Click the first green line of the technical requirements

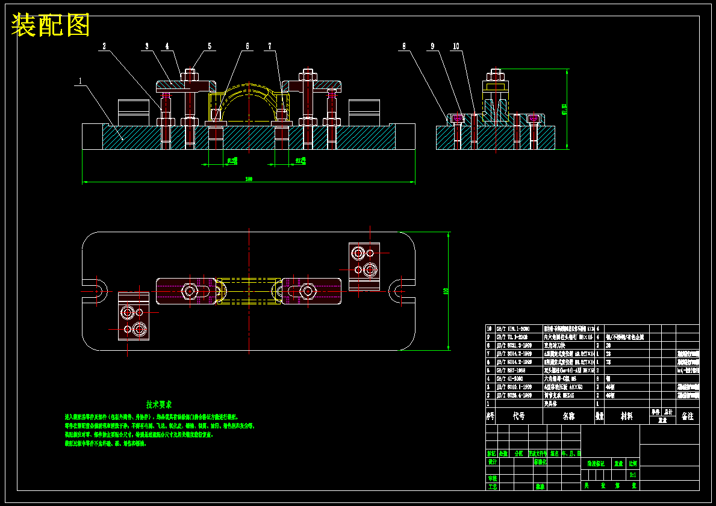pos(152,417)
